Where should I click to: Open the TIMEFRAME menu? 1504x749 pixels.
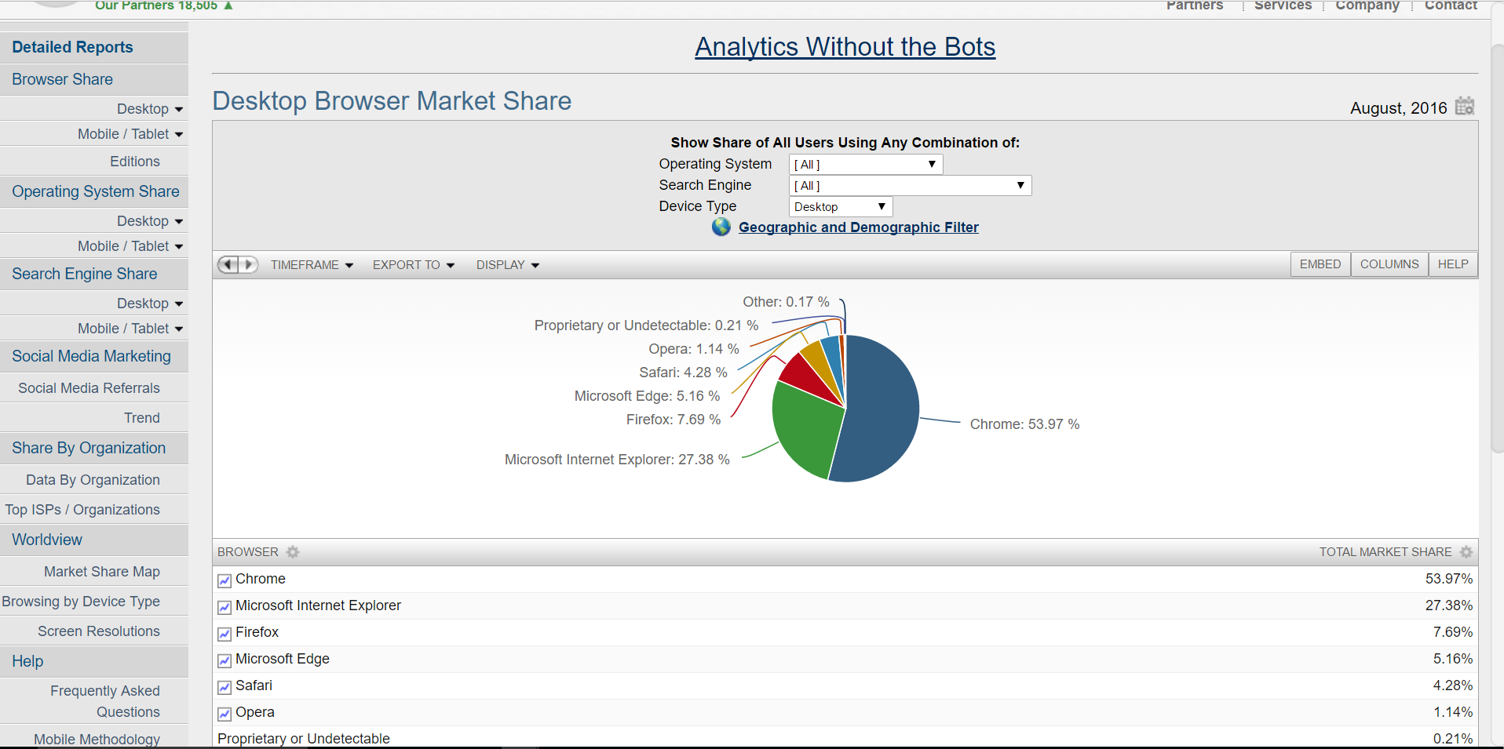click(312, 265)
